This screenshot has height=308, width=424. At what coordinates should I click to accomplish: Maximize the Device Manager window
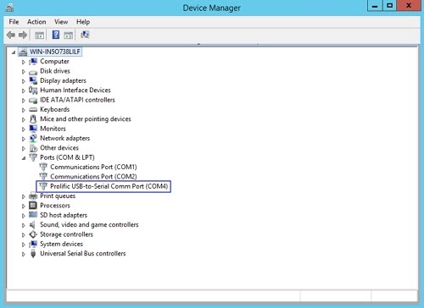pyautogui.click(x=389, y=5)
